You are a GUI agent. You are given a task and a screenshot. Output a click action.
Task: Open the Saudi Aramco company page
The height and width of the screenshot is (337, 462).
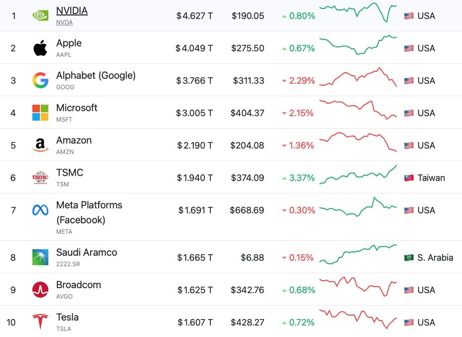click(87, 252)
